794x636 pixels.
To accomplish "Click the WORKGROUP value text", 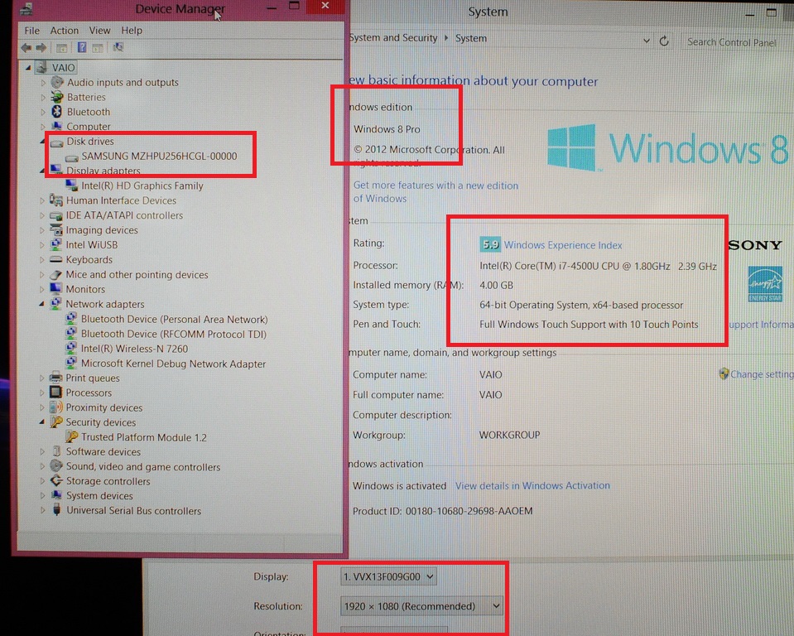I will pos(509,435).
